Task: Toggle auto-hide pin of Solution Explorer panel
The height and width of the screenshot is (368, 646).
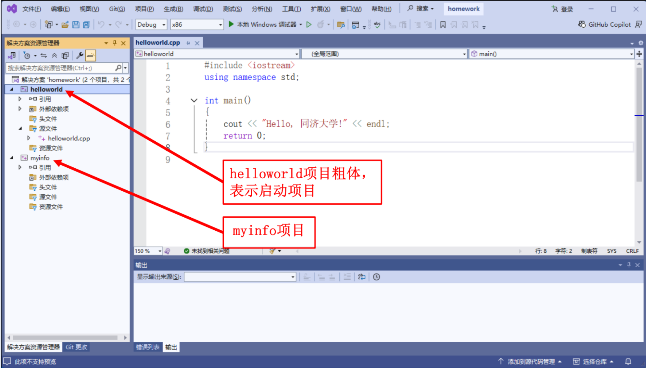Action: (x=114, y=43)
